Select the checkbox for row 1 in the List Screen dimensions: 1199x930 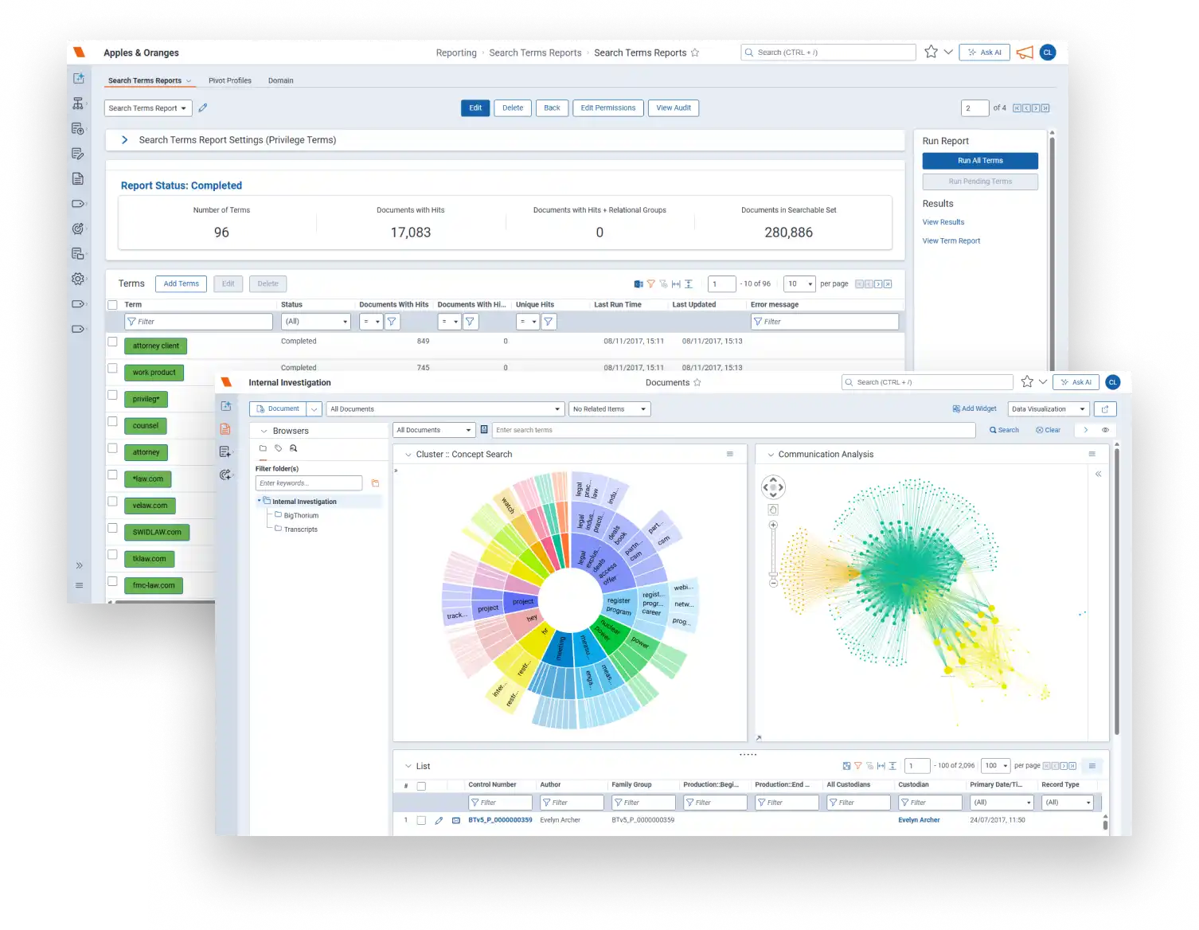(x=421, y=820)
